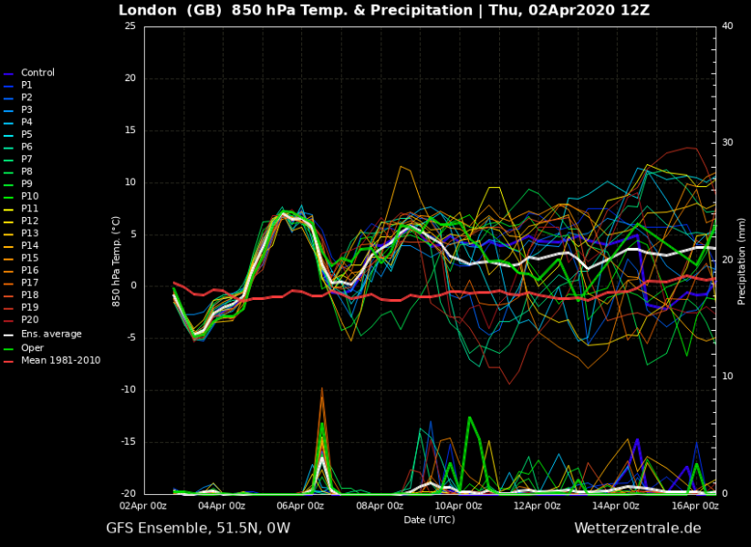The width and height of the screenshot is (751, 547).
Task: Click the GFS Ensemble, 51.5N, 0W caption
Action: point(198,528)
